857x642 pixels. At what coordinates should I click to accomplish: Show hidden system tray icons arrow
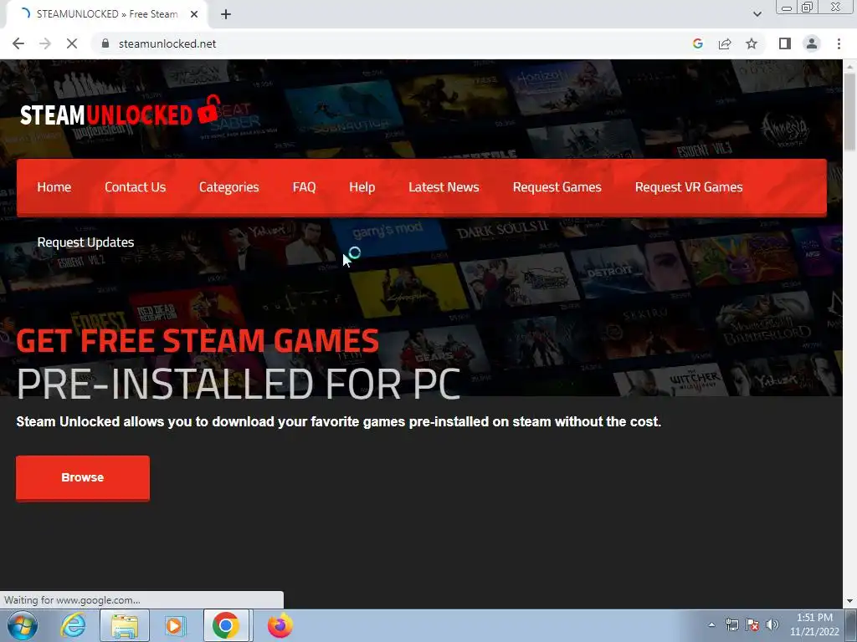coord(711,625)
